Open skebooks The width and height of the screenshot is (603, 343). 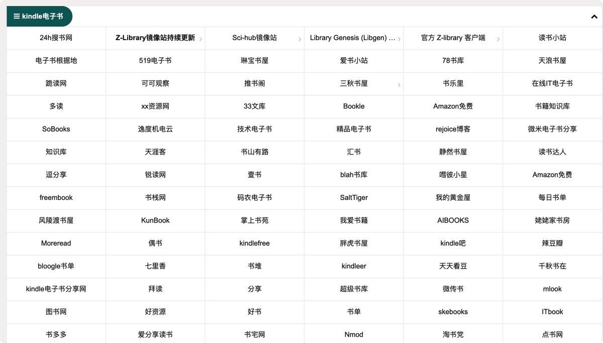[x=453, y=312]
